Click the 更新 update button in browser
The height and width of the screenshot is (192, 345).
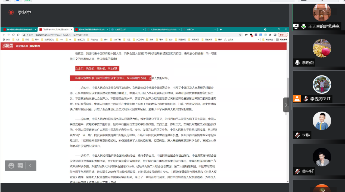coord(282,35)
